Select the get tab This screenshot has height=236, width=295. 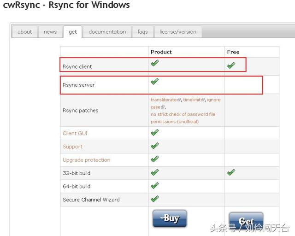coord(73,32)
